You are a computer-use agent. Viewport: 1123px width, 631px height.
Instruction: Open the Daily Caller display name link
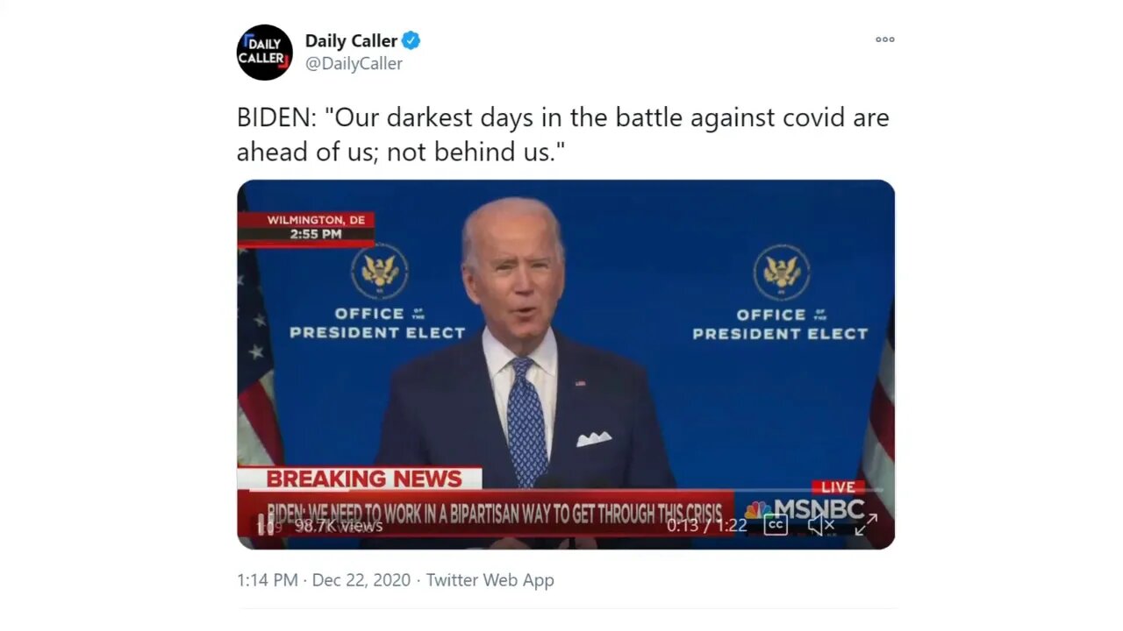click(x=351, y=40)
